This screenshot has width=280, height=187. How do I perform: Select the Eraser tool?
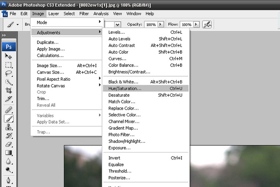8,144
